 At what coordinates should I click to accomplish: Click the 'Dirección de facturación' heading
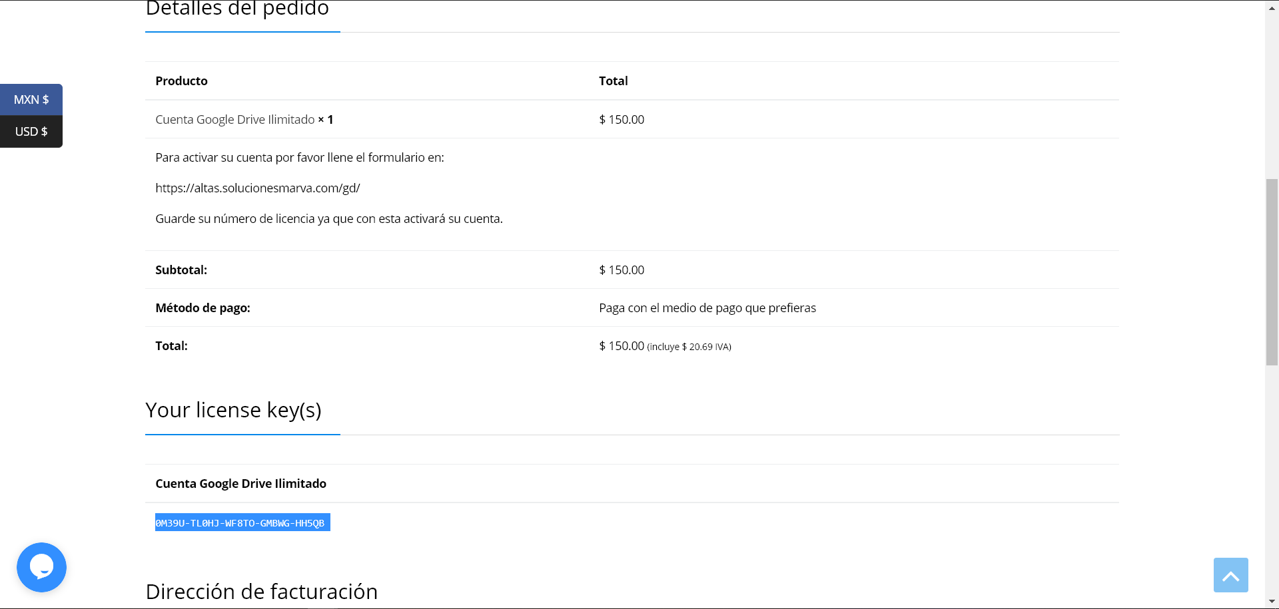click(261, 592)
